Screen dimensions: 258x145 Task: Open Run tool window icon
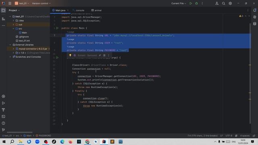click(3, 103)
